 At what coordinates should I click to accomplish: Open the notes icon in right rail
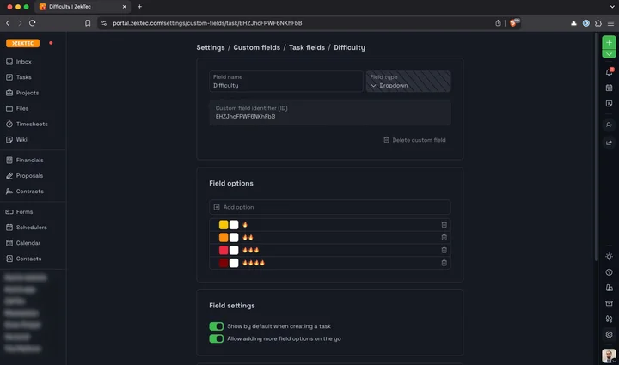610,103
